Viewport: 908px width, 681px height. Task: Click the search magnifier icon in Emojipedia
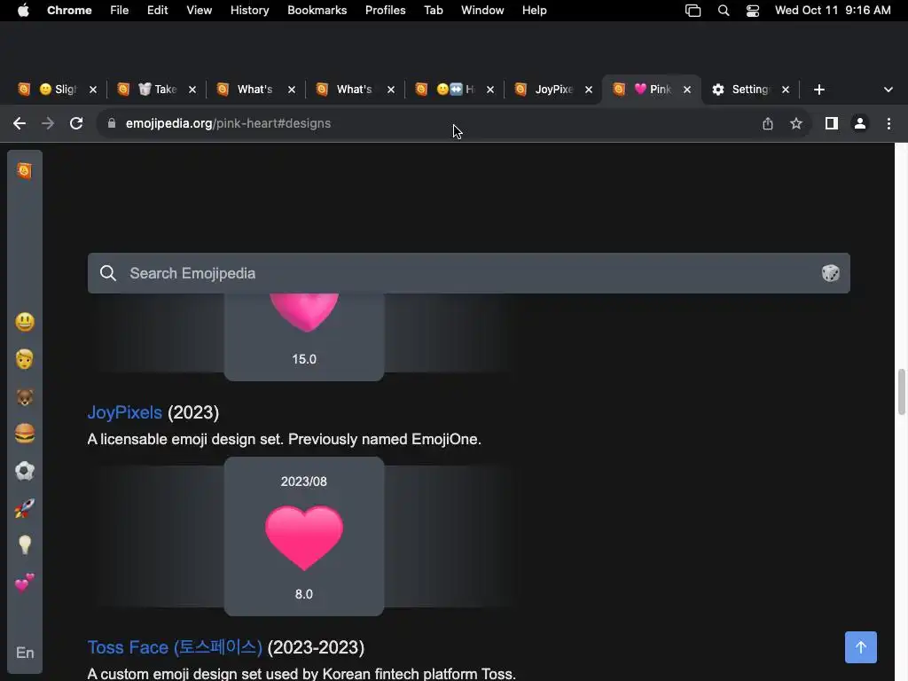click(107, 273)
